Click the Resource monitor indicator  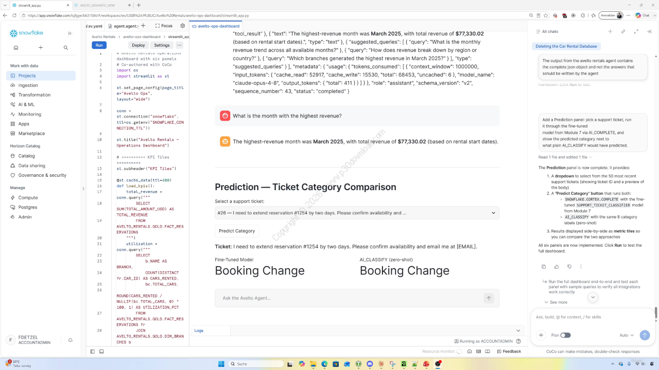[x=442, y=351]
